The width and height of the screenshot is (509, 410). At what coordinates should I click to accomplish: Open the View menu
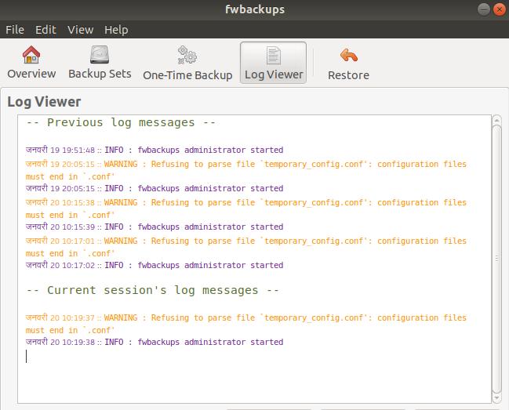[81, 30]
